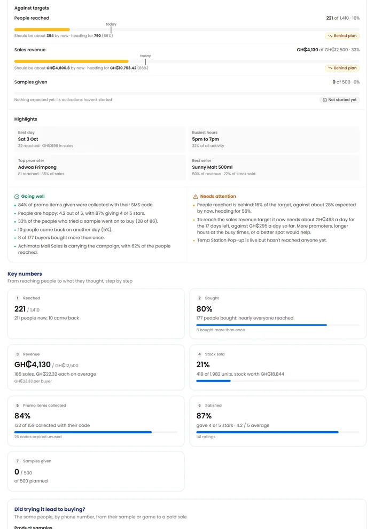Open the Top promoter Adwoa Frimpong card
The width and height of the screenshot is (374, 529).
coord(100,167)
